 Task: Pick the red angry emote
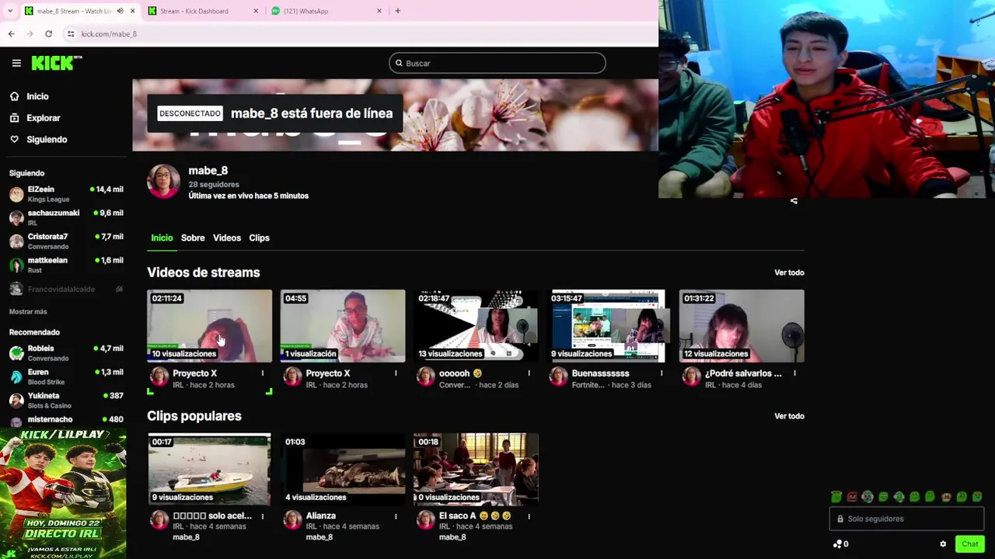tap(852, 497)
